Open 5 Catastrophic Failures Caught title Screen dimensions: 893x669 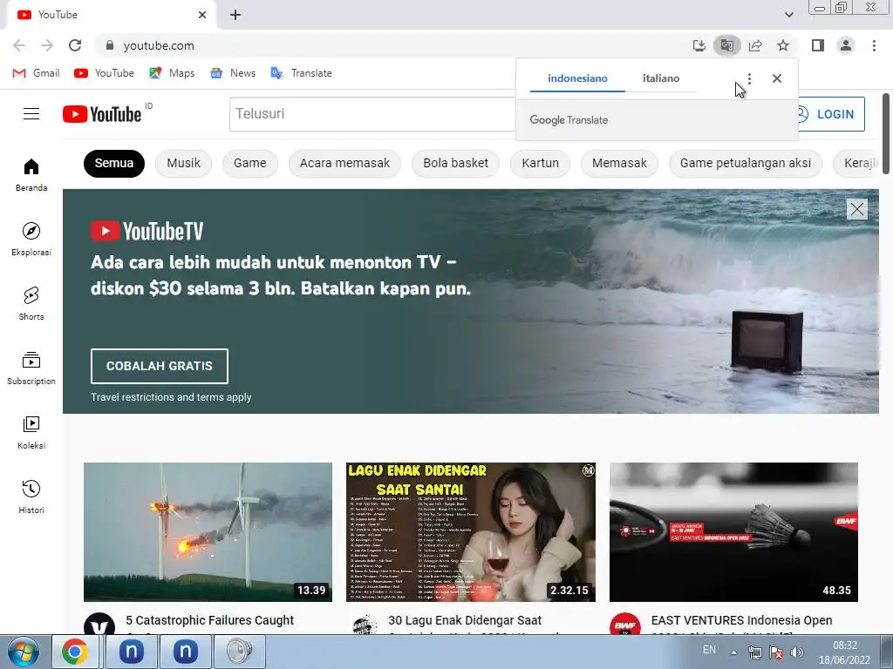click(210, 620)
